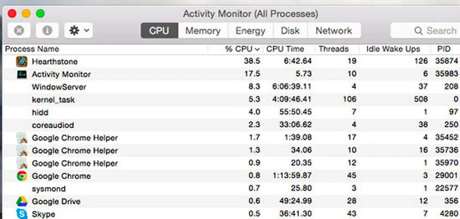Sort by the Process Name column header

pos(32,49)
